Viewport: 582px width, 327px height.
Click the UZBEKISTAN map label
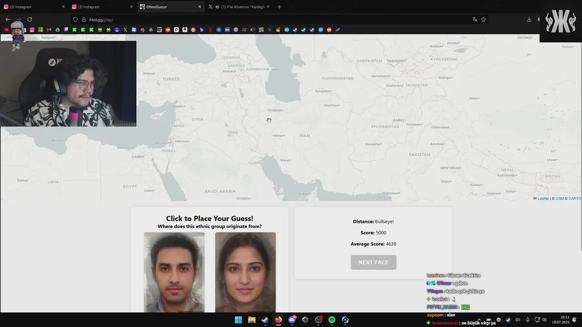[369, 61]
